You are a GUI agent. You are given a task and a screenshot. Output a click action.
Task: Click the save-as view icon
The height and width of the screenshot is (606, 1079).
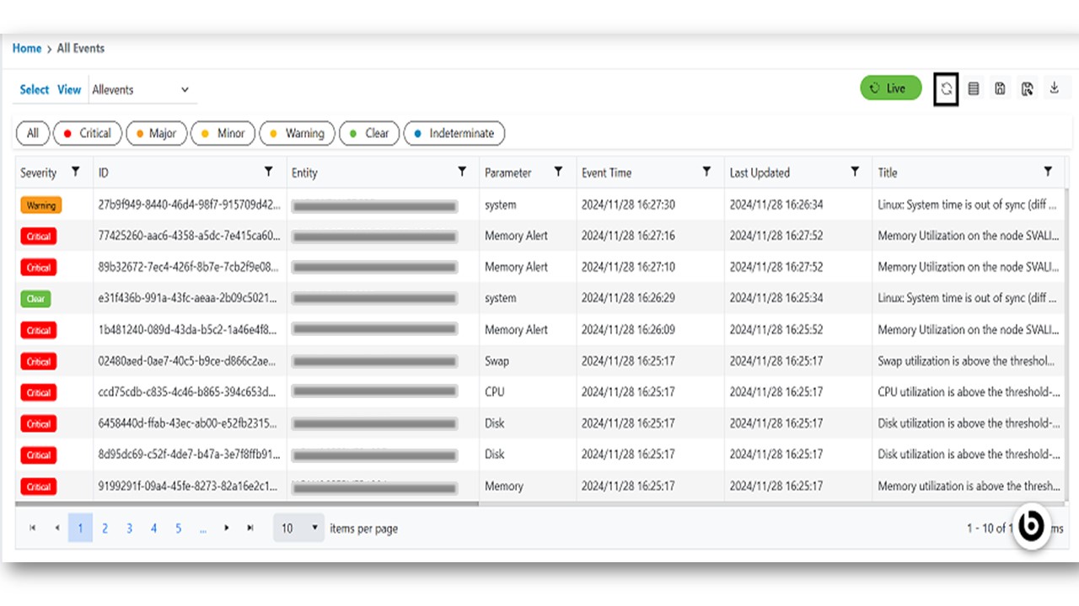click(x=1027, y=88)
